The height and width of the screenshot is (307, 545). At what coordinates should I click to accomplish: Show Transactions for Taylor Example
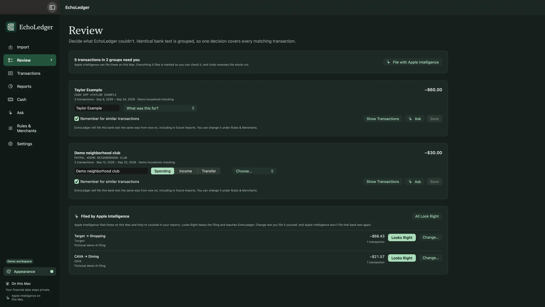click(383, 119)
